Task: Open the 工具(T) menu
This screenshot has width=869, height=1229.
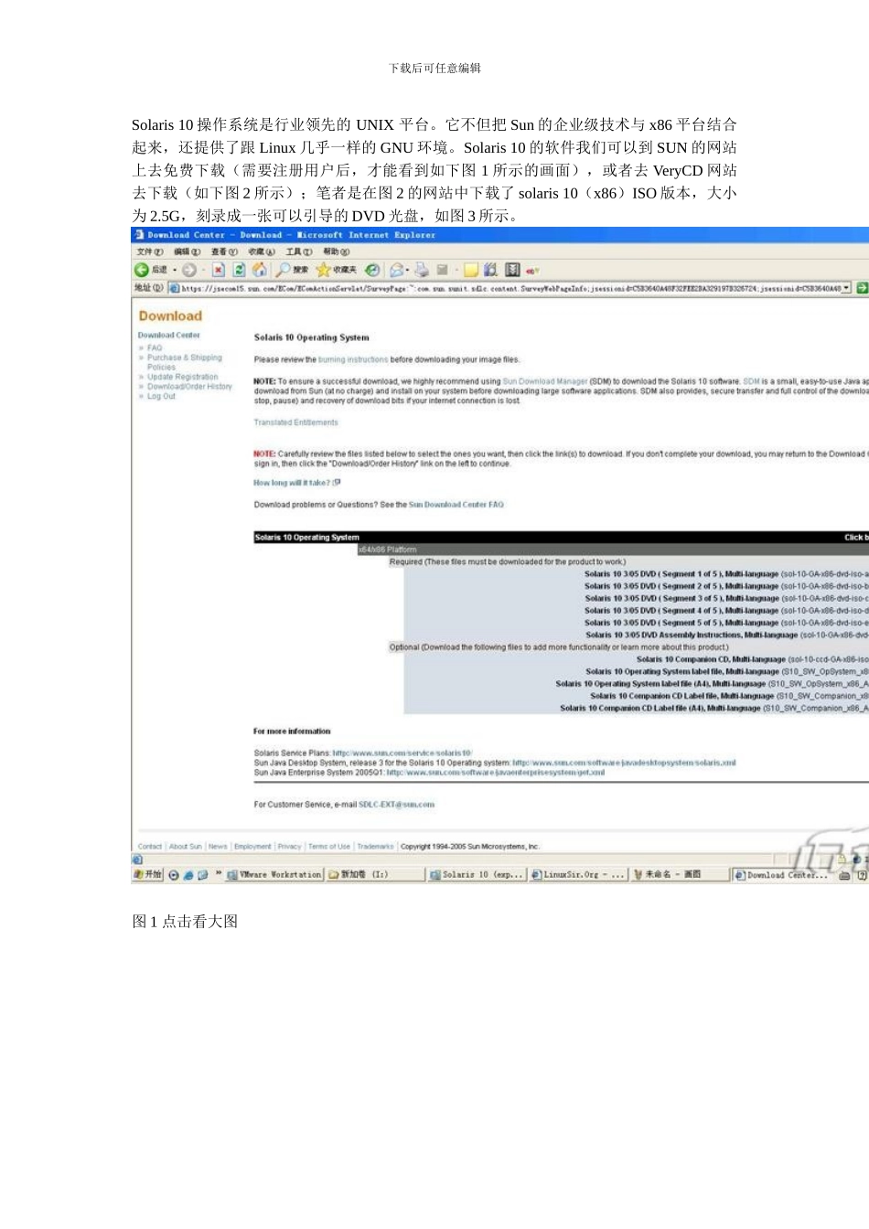Action: pyautogui.click(x=299, y=251)
